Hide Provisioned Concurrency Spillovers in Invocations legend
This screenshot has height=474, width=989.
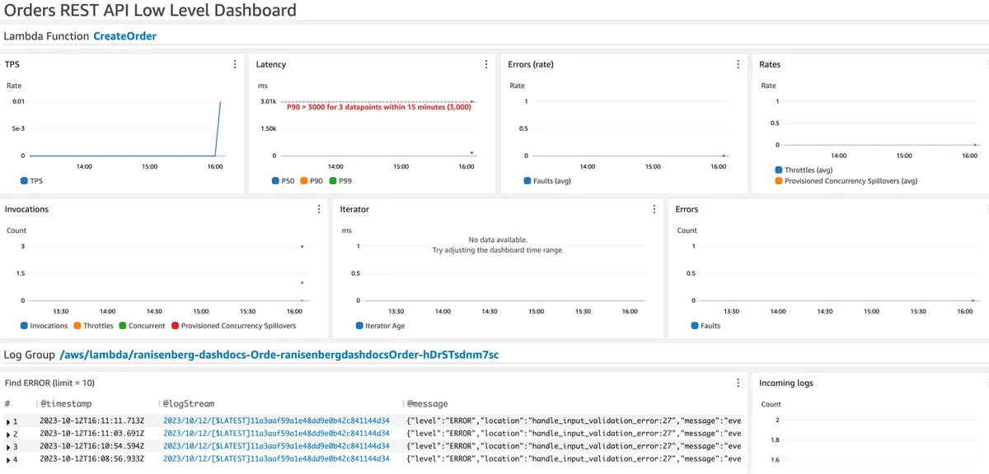(239, 325)
